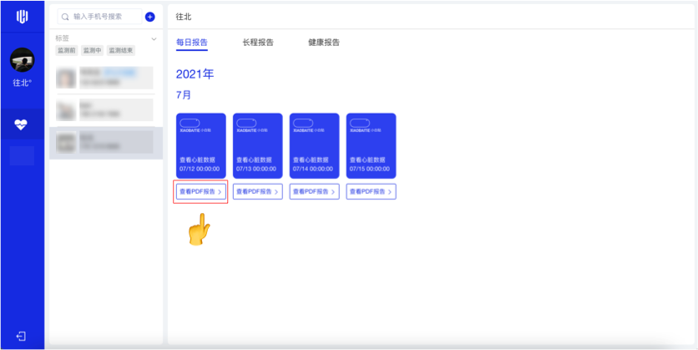The width and height of the screenshot is (698, 350).
Task: Click the phone number search field
Action: coord(104,16)
